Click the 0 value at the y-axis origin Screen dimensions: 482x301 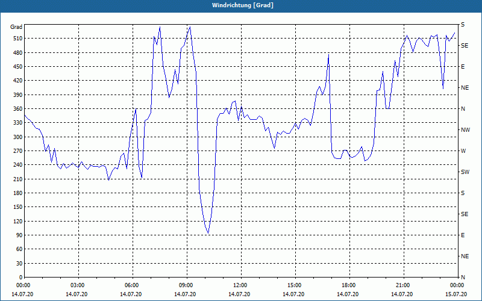[x=20, y=277]
